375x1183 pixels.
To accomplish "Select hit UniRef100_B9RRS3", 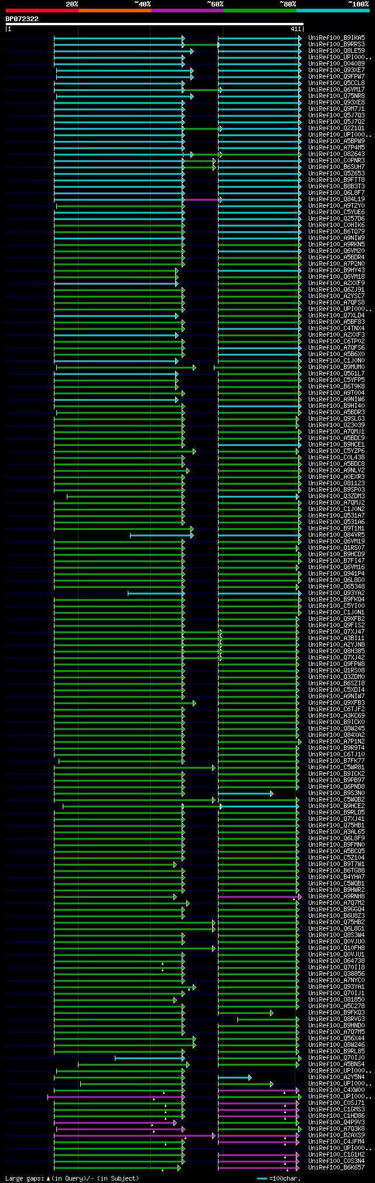I will 336,44.
